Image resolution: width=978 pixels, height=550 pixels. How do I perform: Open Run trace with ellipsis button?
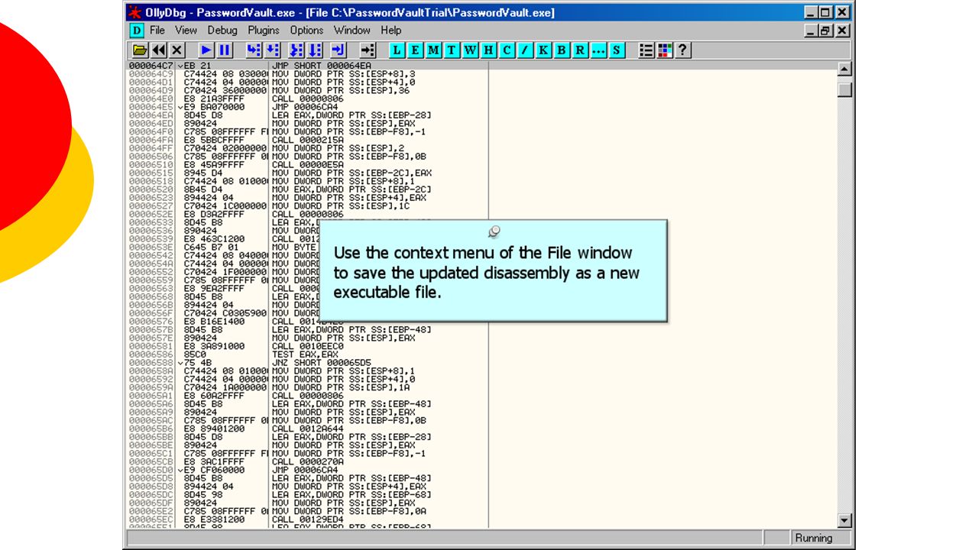(x=598, y=50)
